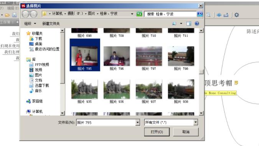Click the search magnifier icon in dialog
259x146 pixels.
click(x=200, y=14)
